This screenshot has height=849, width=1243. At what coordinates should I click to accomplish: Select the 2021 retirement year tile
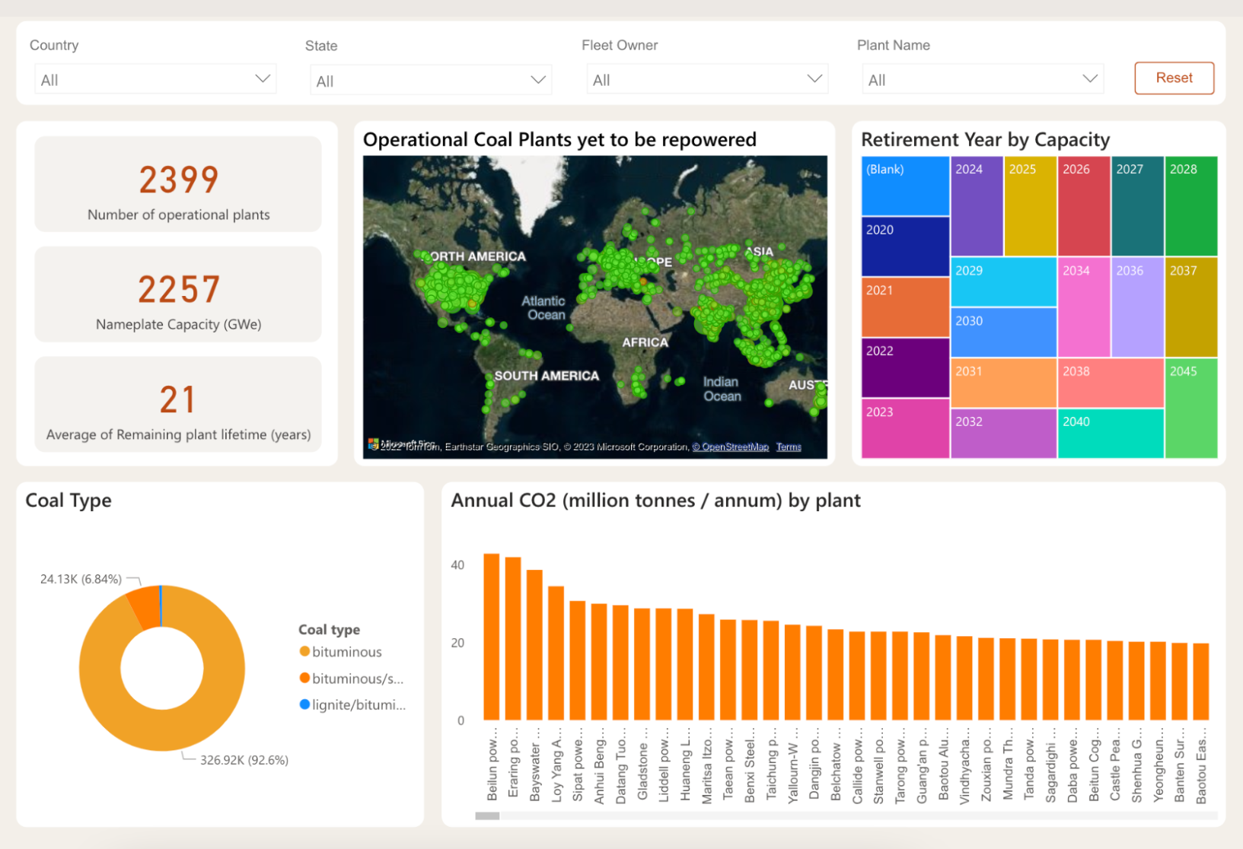[x=905, y=307]
